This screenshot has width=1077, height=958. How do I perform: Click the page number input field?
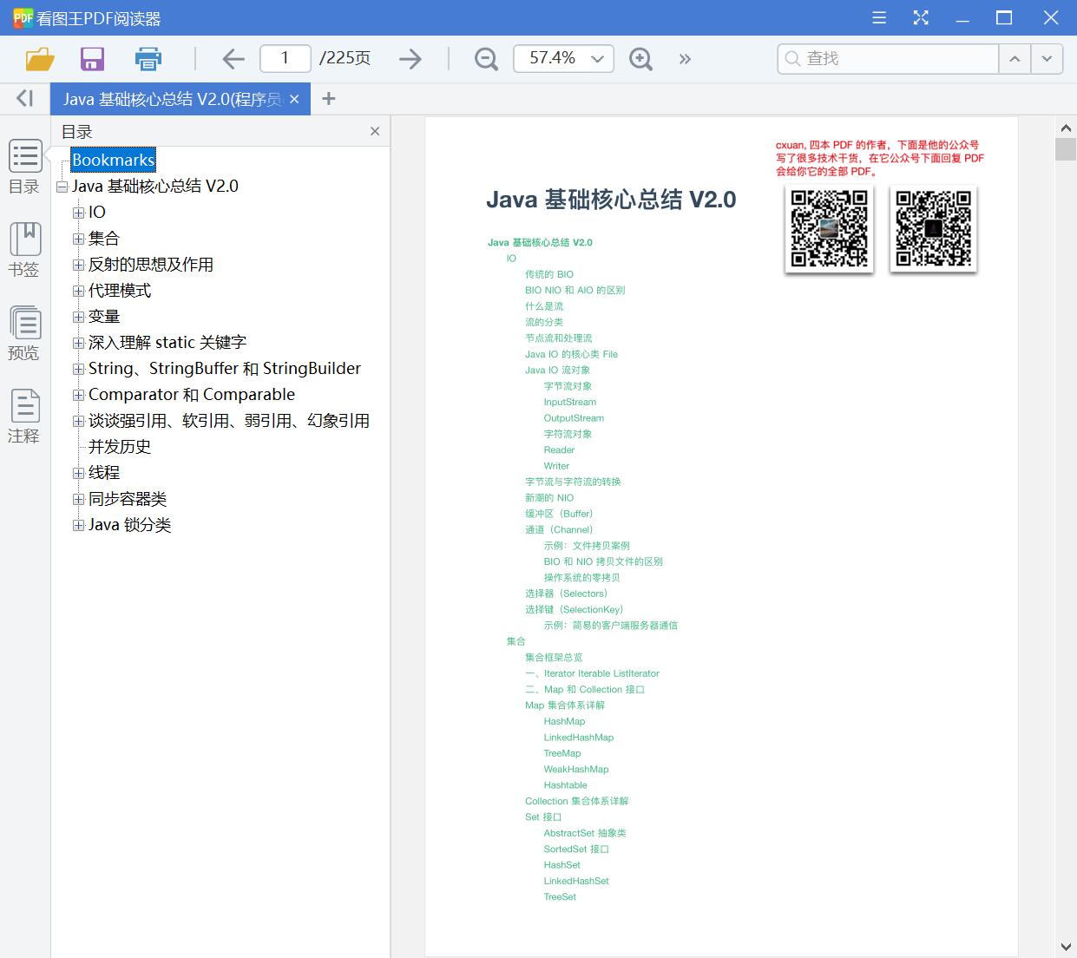(286, 58)
